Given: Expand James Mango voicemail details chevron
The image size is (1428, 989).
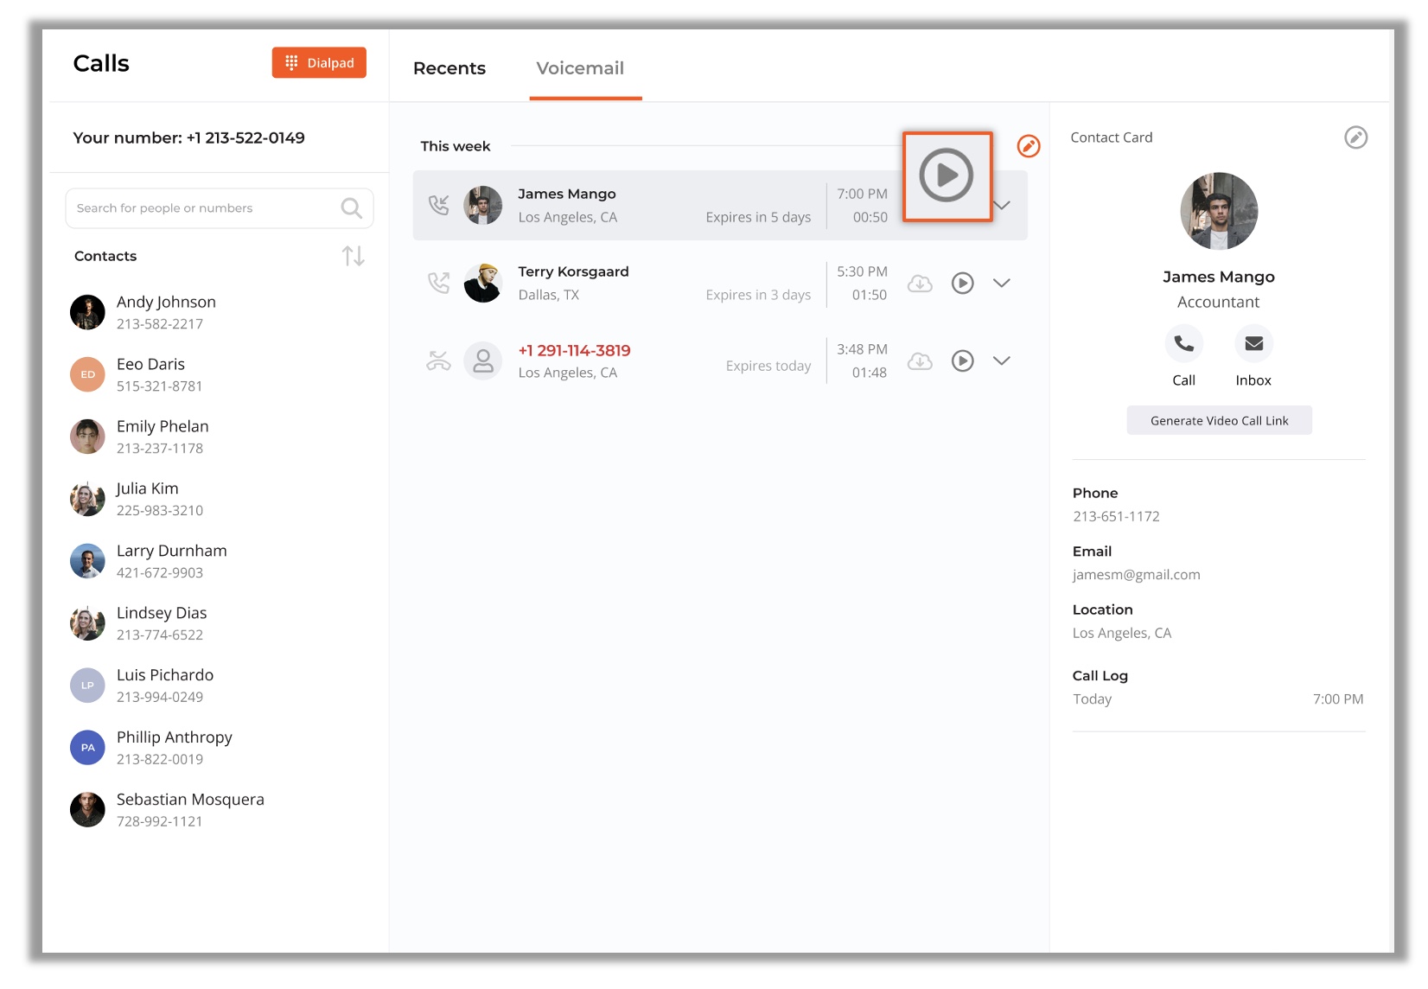Looking at the screenshot, I should (x=1002, y=206).
